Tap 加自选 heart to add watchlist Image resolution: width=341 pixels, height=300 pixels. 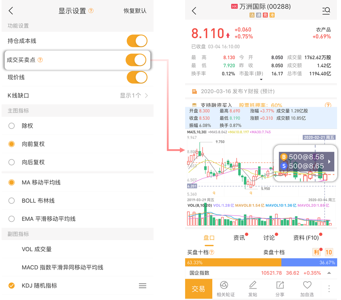coord(307,289)
